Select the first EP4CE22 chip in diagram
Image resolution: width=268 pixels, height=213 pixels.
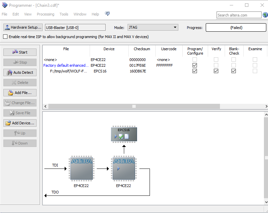pyautogui.click(x=82, y=169)
